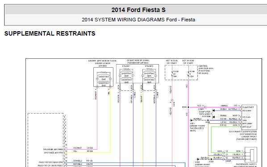The width and height of the screenshot is (267, 167).
Task: Click the "PASSENGER SAFETY" belt sensor label
Action: pyautogui.click(x=246, y=164)
